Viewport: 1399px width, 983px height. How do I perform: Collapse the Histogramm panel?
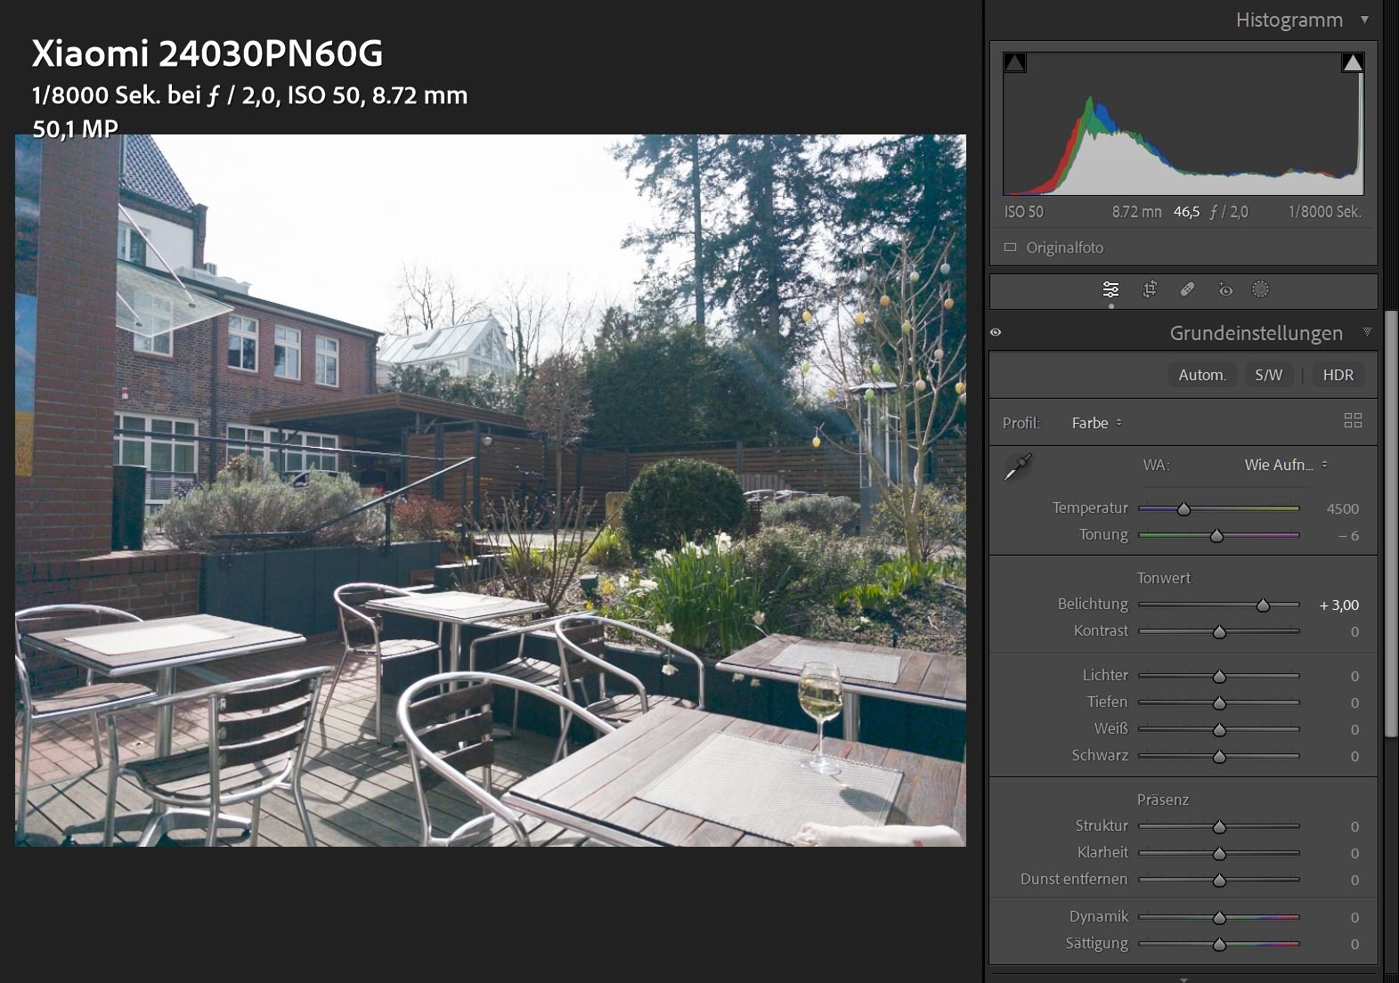coord(1364,20)
